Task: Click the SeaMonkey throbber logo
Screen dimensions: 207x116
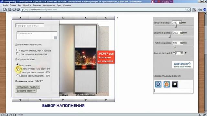Action: click(x=205, y=9)
